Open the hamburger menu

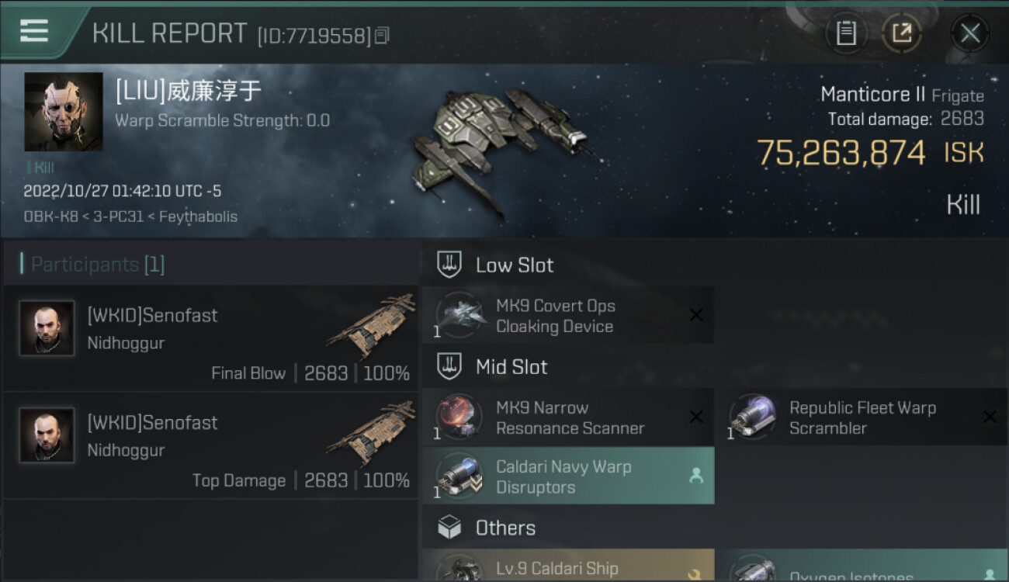[x=34, y=31]
